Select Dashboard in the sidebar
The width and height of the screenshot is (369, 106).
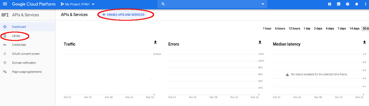click(x=28, y=27)
